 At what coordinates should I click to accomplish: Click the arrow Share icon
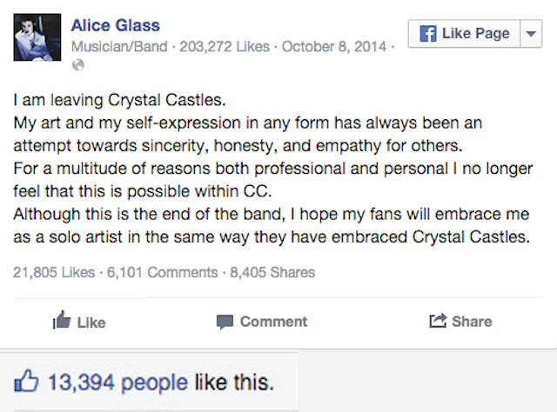pyautogui.click(x=438, y=322)
